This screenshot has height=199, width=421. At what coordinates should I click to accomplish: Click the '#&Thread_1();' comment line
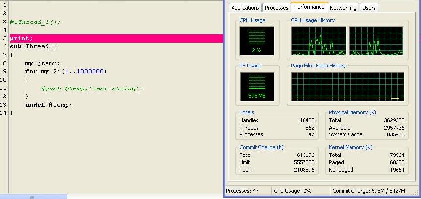(35, 22)
